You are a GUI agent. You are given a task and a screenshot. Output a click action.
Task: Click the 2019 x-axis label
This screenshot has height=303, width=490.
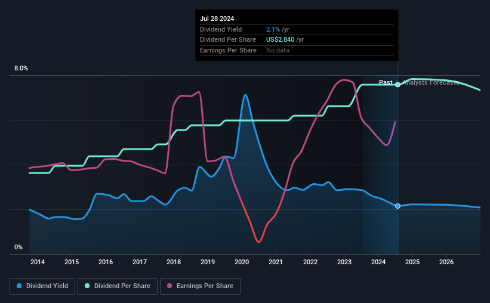208,262
